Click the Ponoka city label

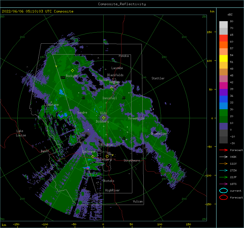(x=124, y=56)
